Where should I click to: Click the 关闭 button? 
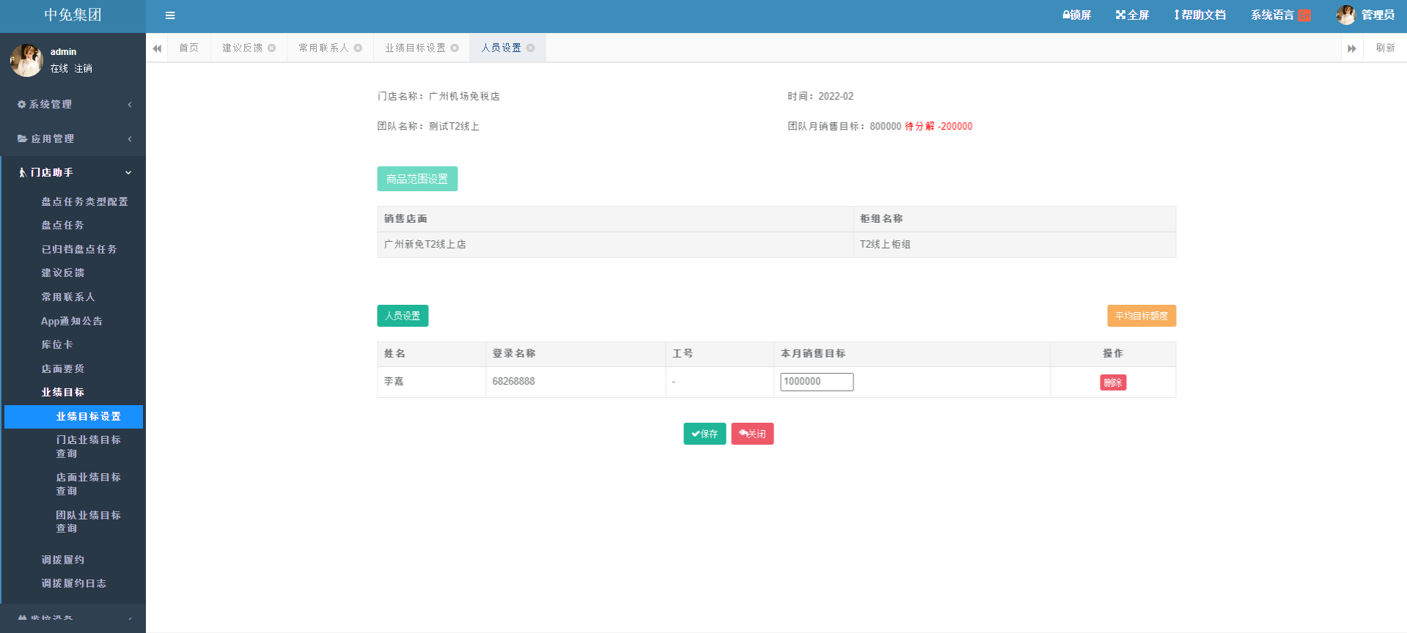click(752, 434)
